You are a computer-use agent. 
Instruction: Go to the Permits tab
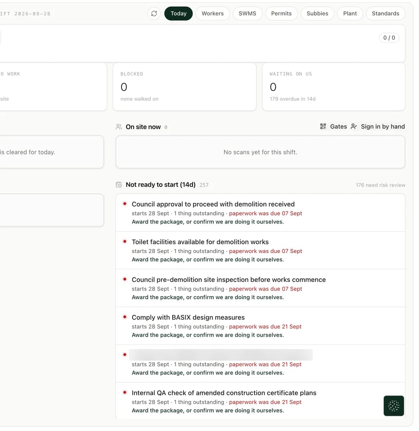coord(281,13)
